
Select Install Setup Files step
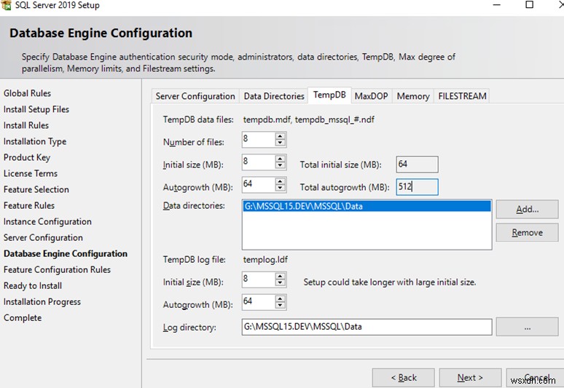tap(36, 109)
